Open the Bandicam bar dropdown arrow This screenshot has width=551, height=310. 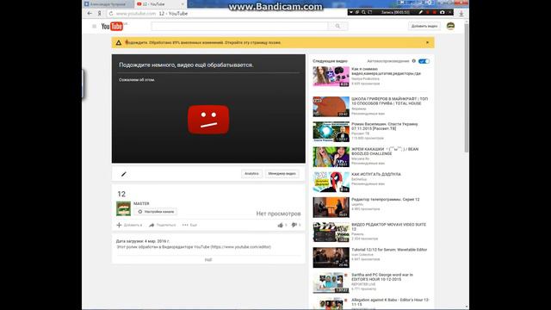(x=350, y=12)
